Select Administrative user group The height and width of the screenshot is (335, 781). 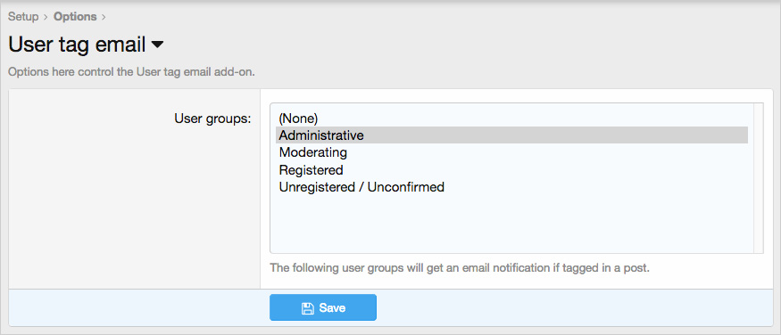[511, 135]
